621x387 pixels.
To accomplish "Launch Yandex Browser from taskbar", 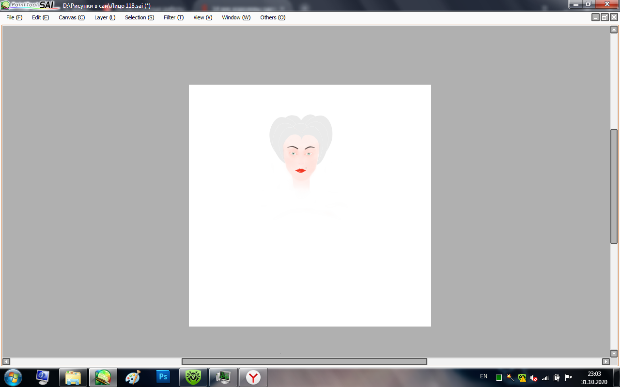I will click(x=253, y=377).
